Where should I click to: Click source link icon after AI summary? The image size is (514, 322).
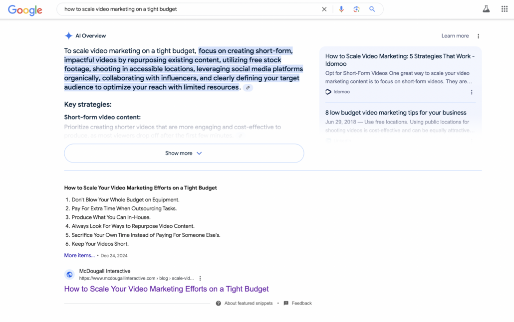[x=248, y=88]
